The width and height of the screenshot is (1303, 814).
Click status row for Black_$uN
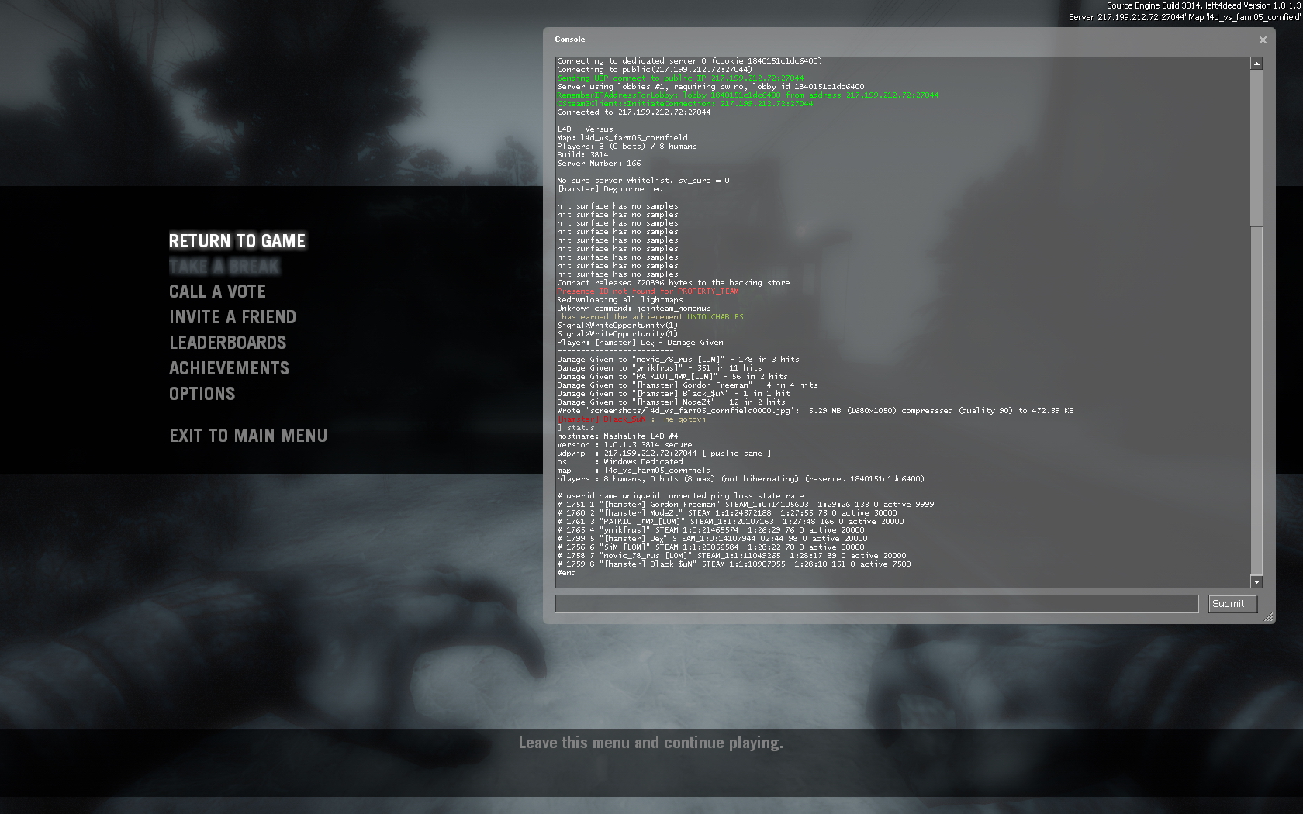pos(734,564)
